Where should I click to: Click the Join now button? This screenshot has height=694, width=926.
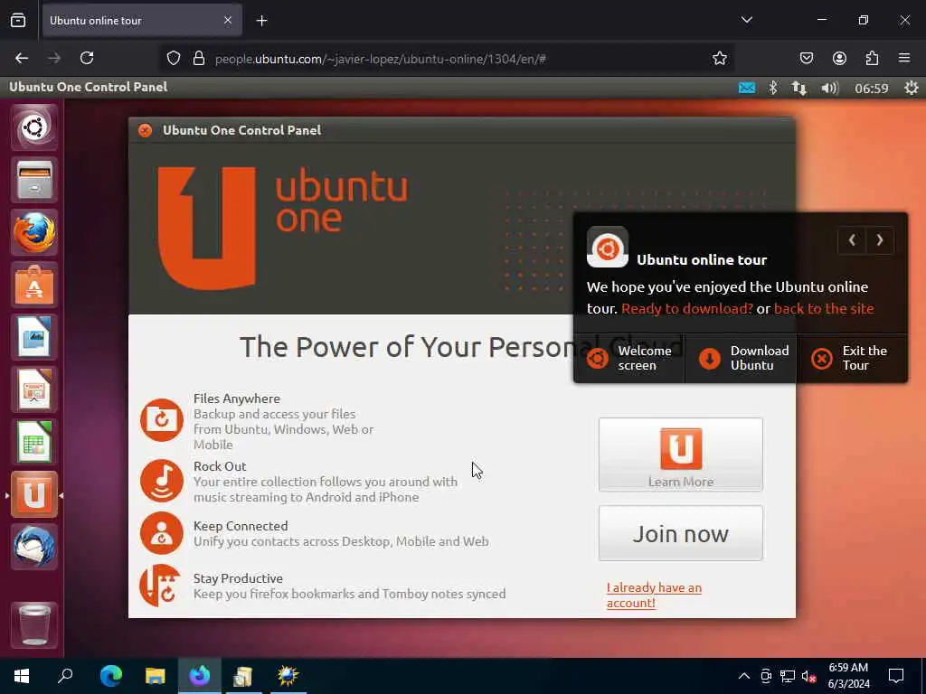(680, 533)
